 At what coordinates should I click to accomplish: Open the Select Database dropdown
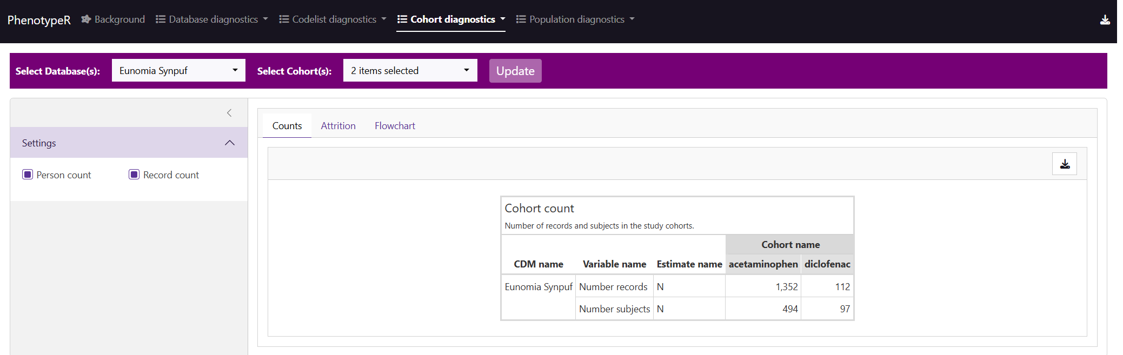[x=178, y=71]
